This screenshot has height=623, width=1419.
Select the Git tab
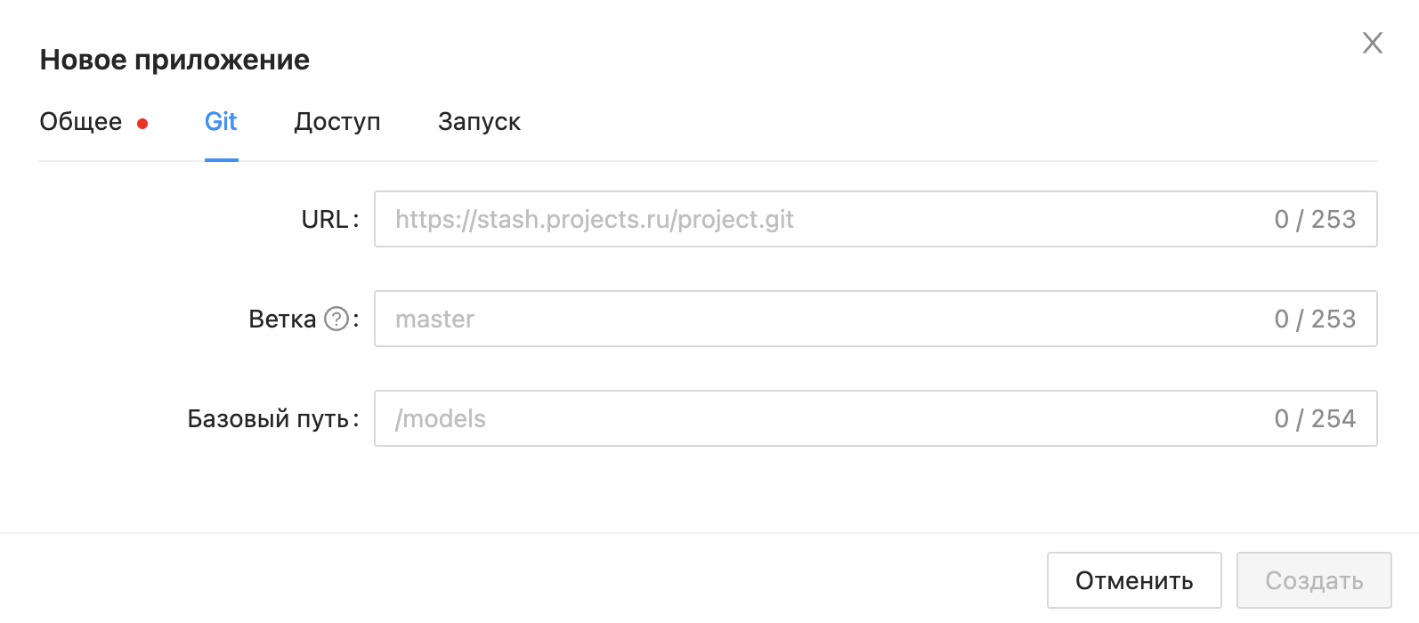pos(221,122)
